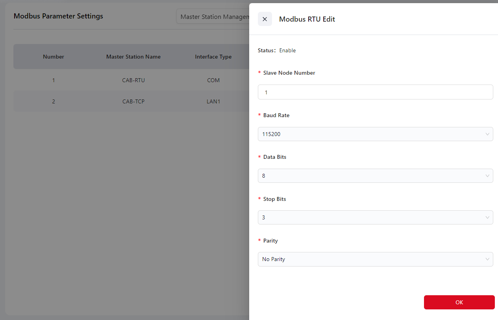Open the Stop Bits selector
The width and height of the screenshot is (498, 320).
coord(375,217)
